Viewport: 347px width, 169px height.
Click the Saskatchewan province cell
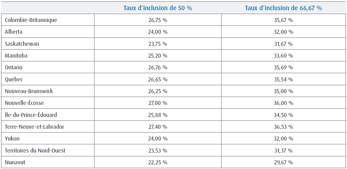(22, 44)
